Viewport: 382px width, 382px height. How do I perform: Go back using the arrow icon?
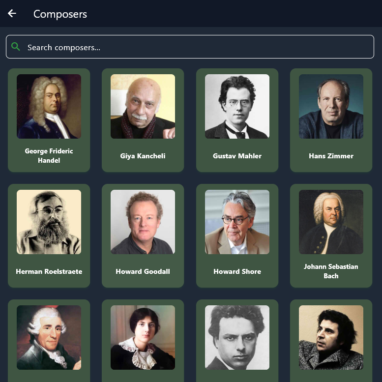[x=12, y=13]
